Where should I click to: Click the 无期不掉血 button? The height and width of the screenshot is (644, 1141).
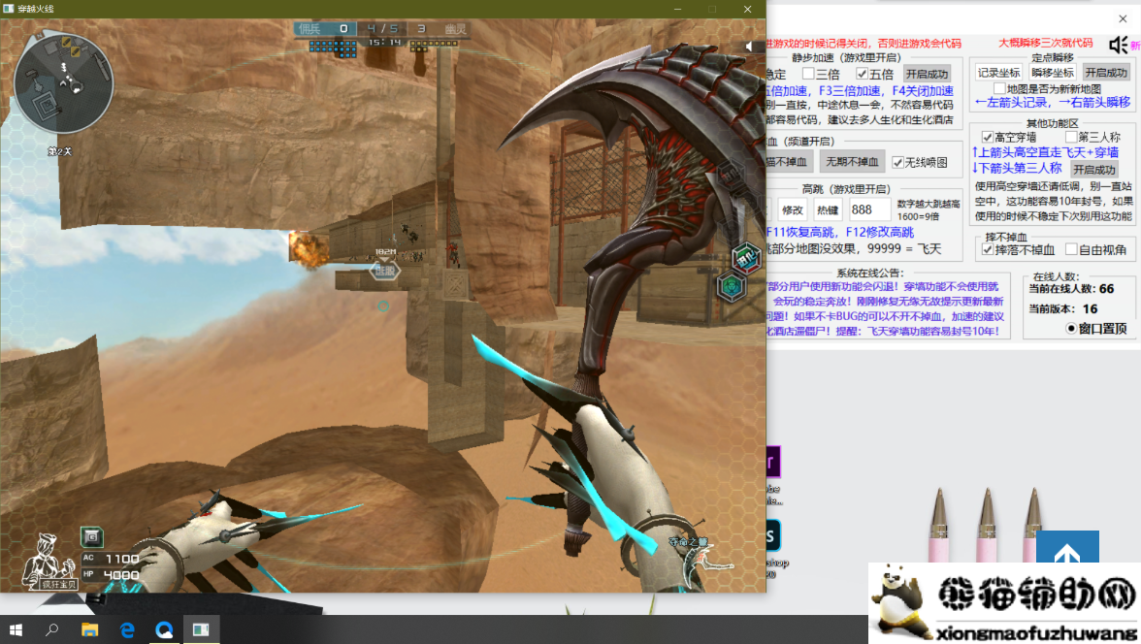coord(852,162)
